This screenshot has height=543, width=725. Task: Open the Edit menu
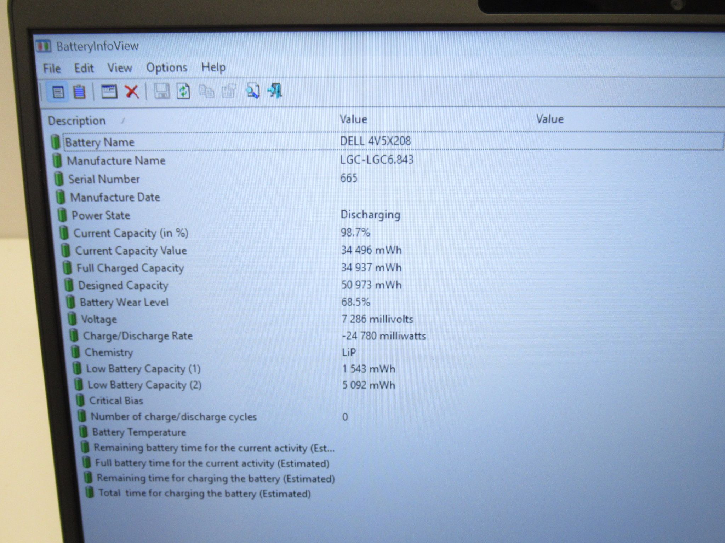coord(84,68)
